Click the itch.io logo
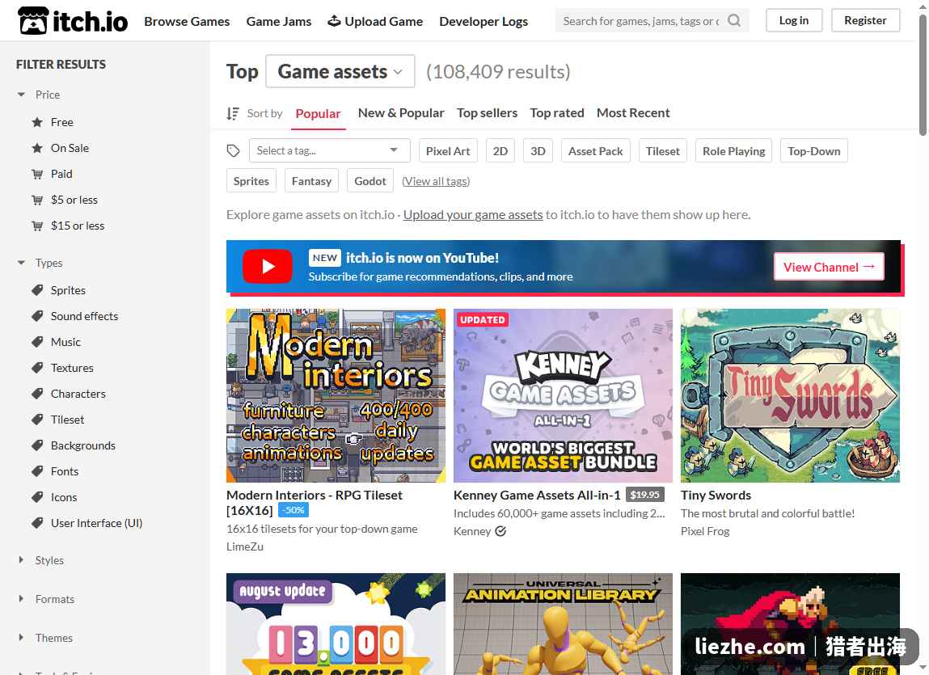This screenshot has width=929, height=675. coord(73,21)
